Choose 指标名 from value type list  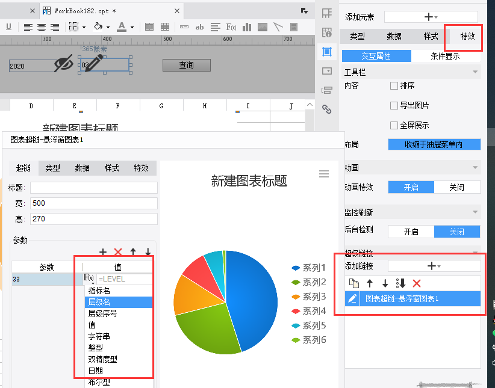click(x=119, y=291)
